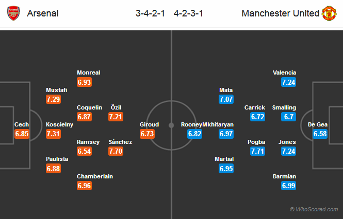The height and width of the screenshot is (219, 343).
Task: Open Pogba's 7.71 rating badge
Action: 258,151
